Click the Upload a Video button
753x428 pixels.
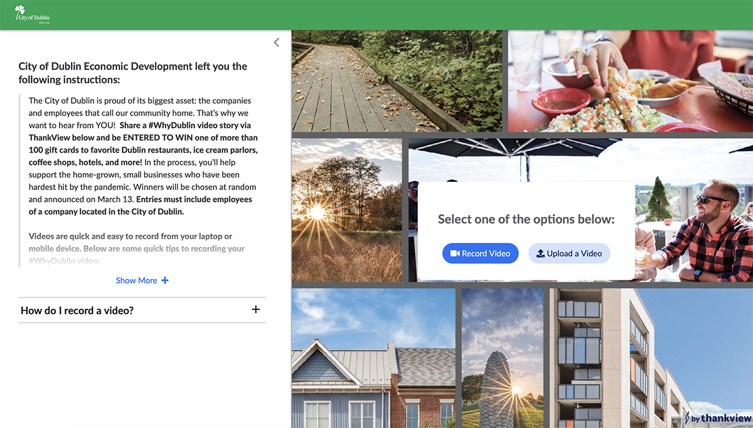tap(569, 254)
